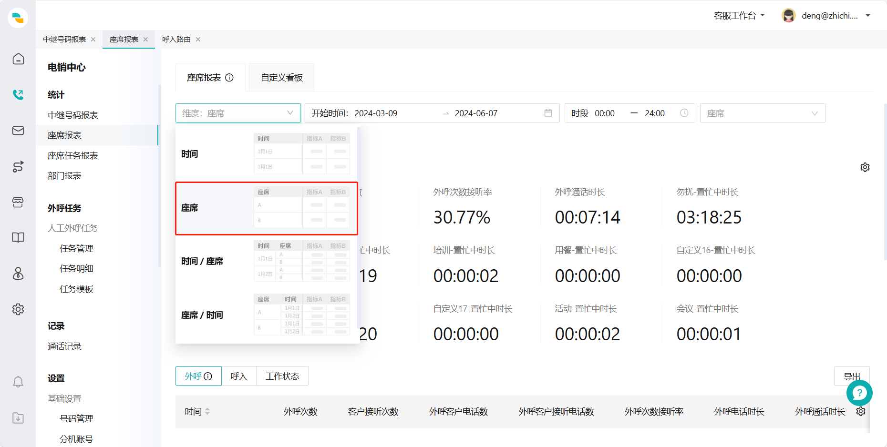Click info icon next to 座席报表 tab
The width and height of the screenshot is (887, 447).
[x=229, y=78]
